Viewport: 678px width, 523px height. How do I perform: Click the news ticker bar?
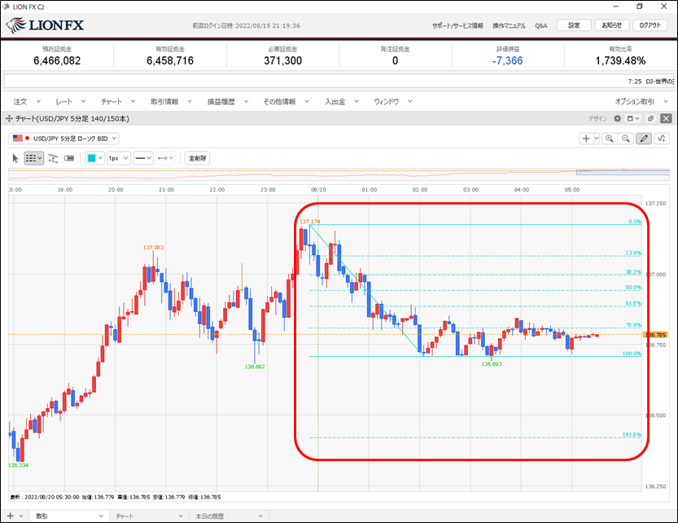pos(339,81)
